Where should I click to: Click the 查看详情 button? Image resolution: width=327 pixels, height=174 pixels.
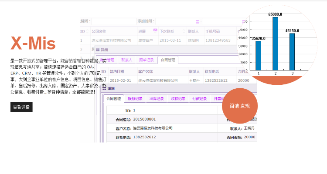[x=21, y=107]
